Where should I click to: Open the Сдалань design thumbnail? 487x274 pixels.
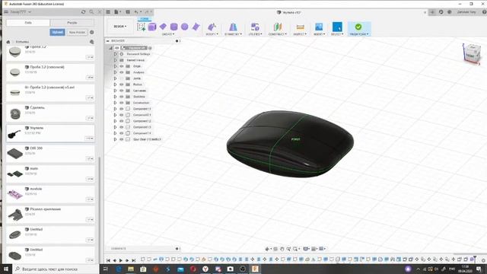point(15,113)
